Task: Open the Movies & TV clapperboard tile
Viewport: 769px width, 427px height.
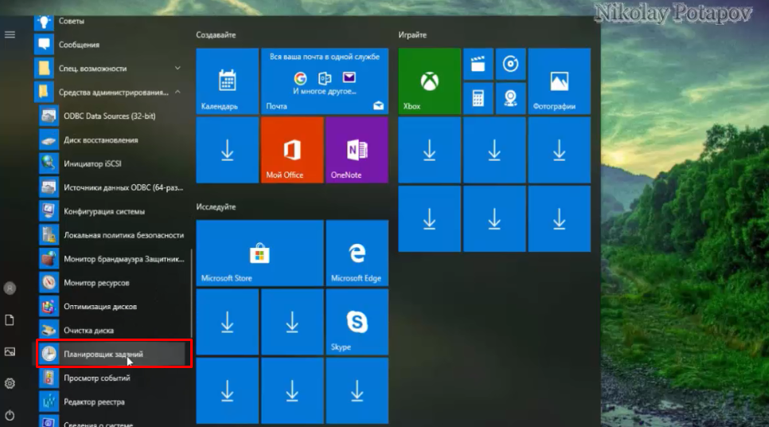Action: (x=478, y=65)
